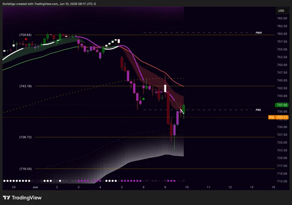292x205 pixels.
Task: Click the Jun date axis label
Action: (x=35, y=187)
